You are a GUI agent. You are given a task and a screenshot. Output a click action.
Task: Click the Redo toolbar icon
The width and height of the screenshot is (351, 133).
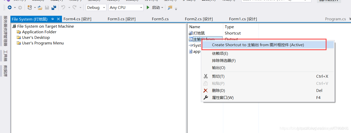(x=74, y=8)
